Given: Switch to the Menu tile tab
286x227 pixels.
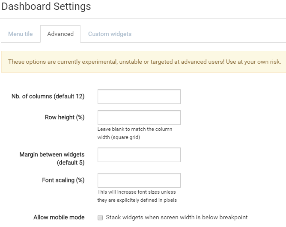Looking at the screenshot, I should click(21, 34).
